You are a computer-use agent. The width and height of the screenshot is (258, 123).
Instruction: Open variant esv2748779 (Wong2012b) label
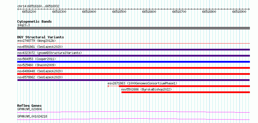37,41
